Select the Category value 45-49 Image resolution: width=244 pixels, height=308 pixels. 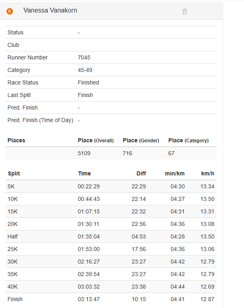point(85,70)
